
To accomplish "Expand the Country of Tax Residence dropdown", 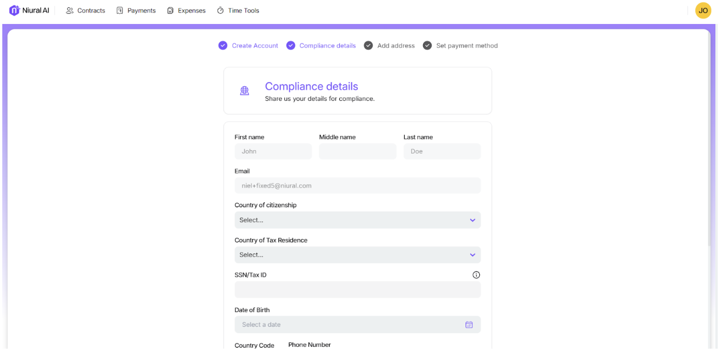I will click(x=350, y=255).
